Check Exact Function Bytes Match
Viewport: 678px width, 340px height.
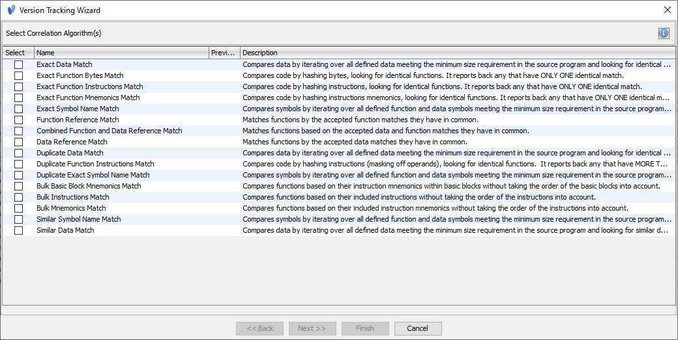click(19, 75)
